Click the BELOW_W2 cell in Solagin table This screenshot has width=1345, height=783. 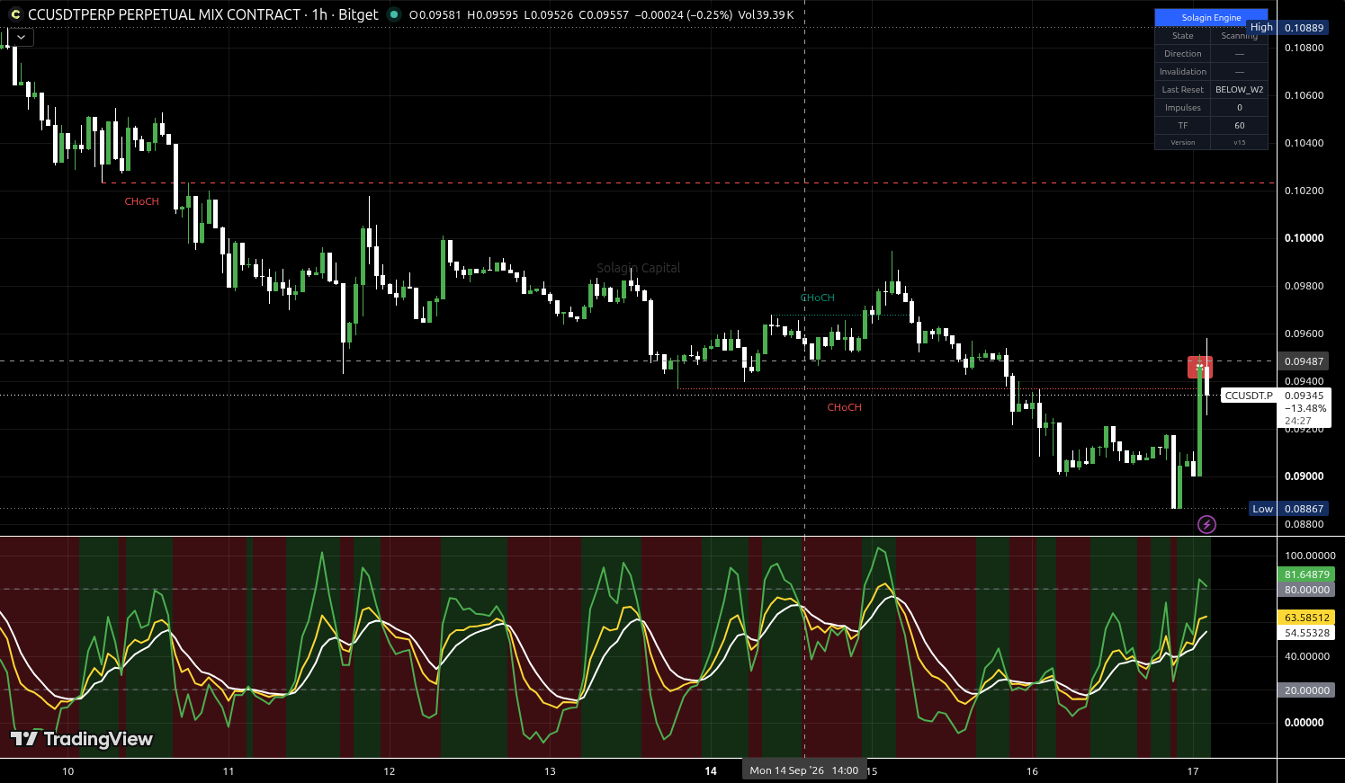point(1239,90)
